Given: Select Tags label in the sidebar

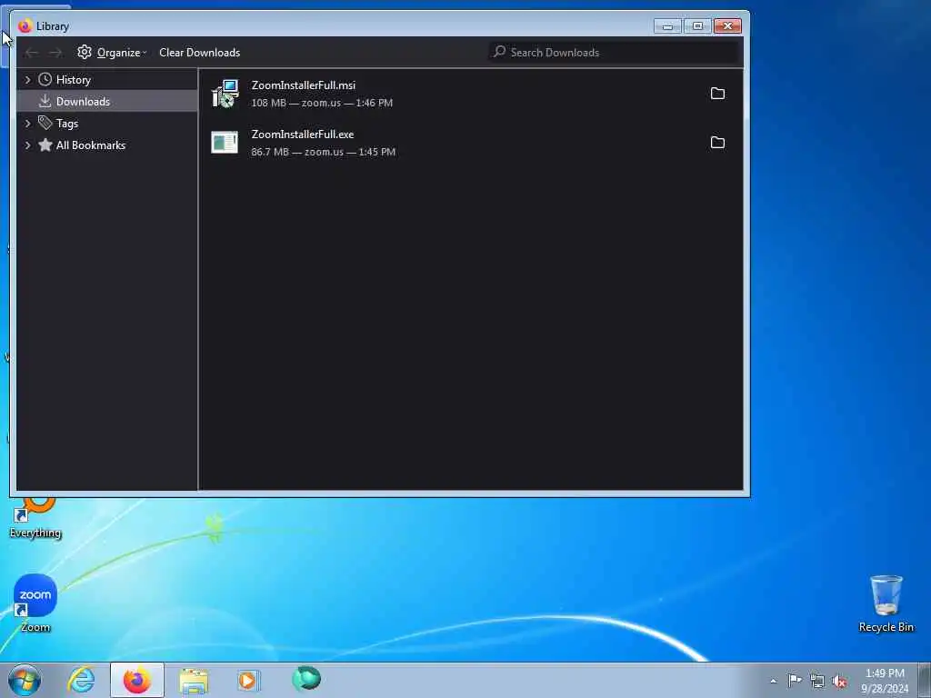Looking at the screenshot, I should 67,124.
